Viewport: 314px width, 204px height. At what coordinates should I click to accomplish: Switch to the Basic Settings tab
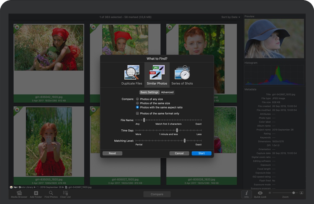point(149,92)
